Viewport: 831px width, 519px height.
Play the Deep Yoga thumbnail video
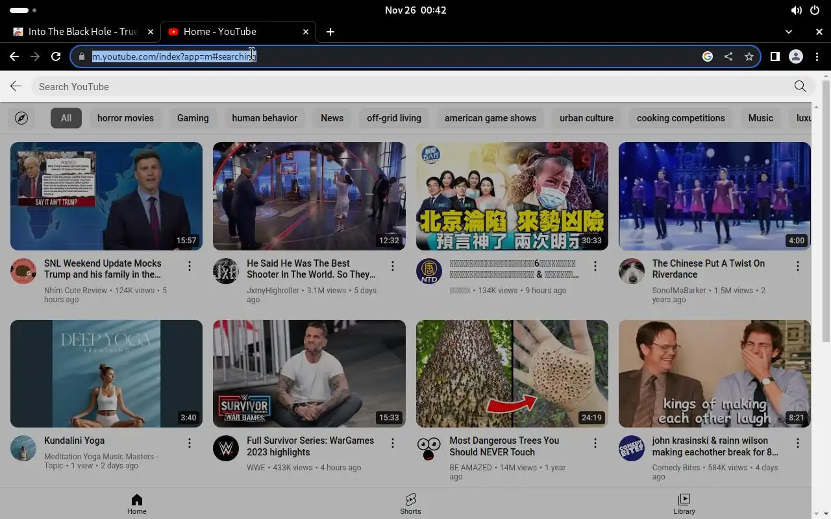click(106, 373)
